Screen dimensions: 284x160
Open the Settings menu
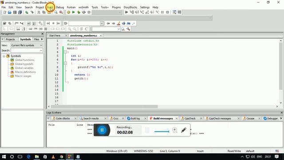(x=145, y=7)
